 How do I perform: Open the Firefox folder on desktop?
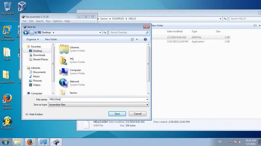click(7, 54)
